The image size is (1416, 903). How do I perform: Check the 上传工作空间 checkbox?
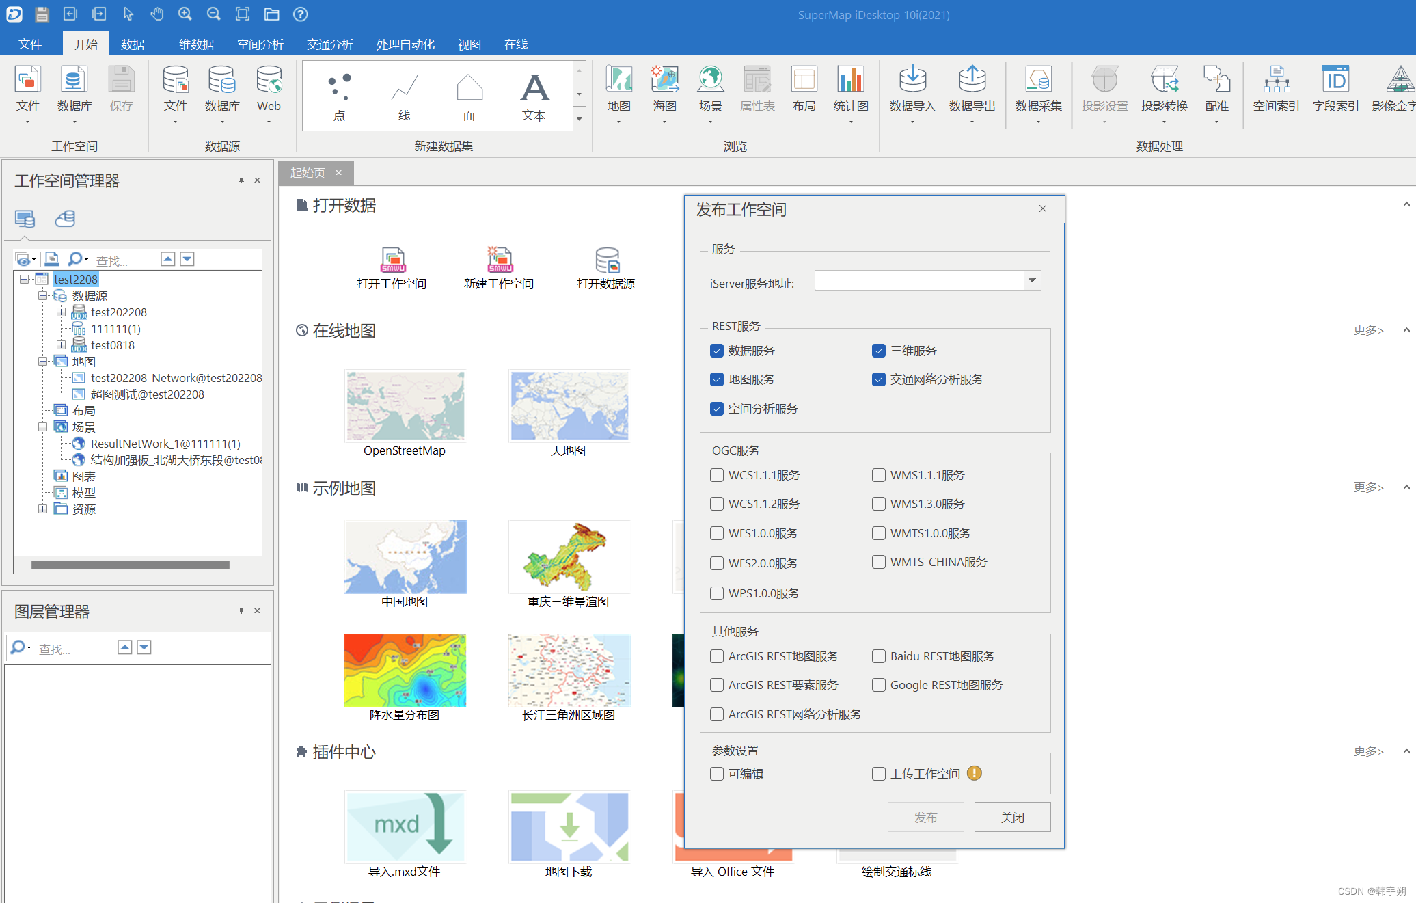(879, 774)
